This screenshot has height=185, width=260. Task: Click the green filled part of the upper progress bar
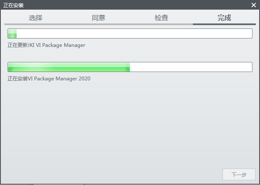click(12, 33)
